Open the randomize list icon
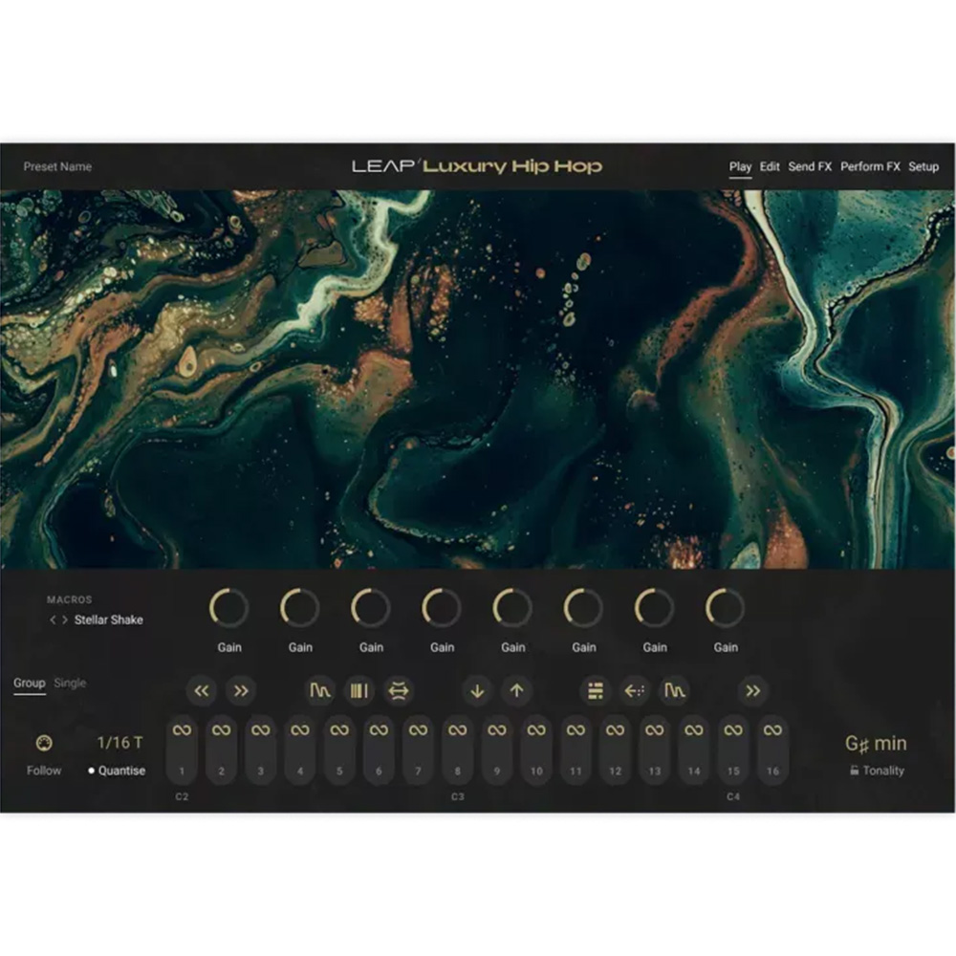956x956 pixels. [x=595, y=690]
